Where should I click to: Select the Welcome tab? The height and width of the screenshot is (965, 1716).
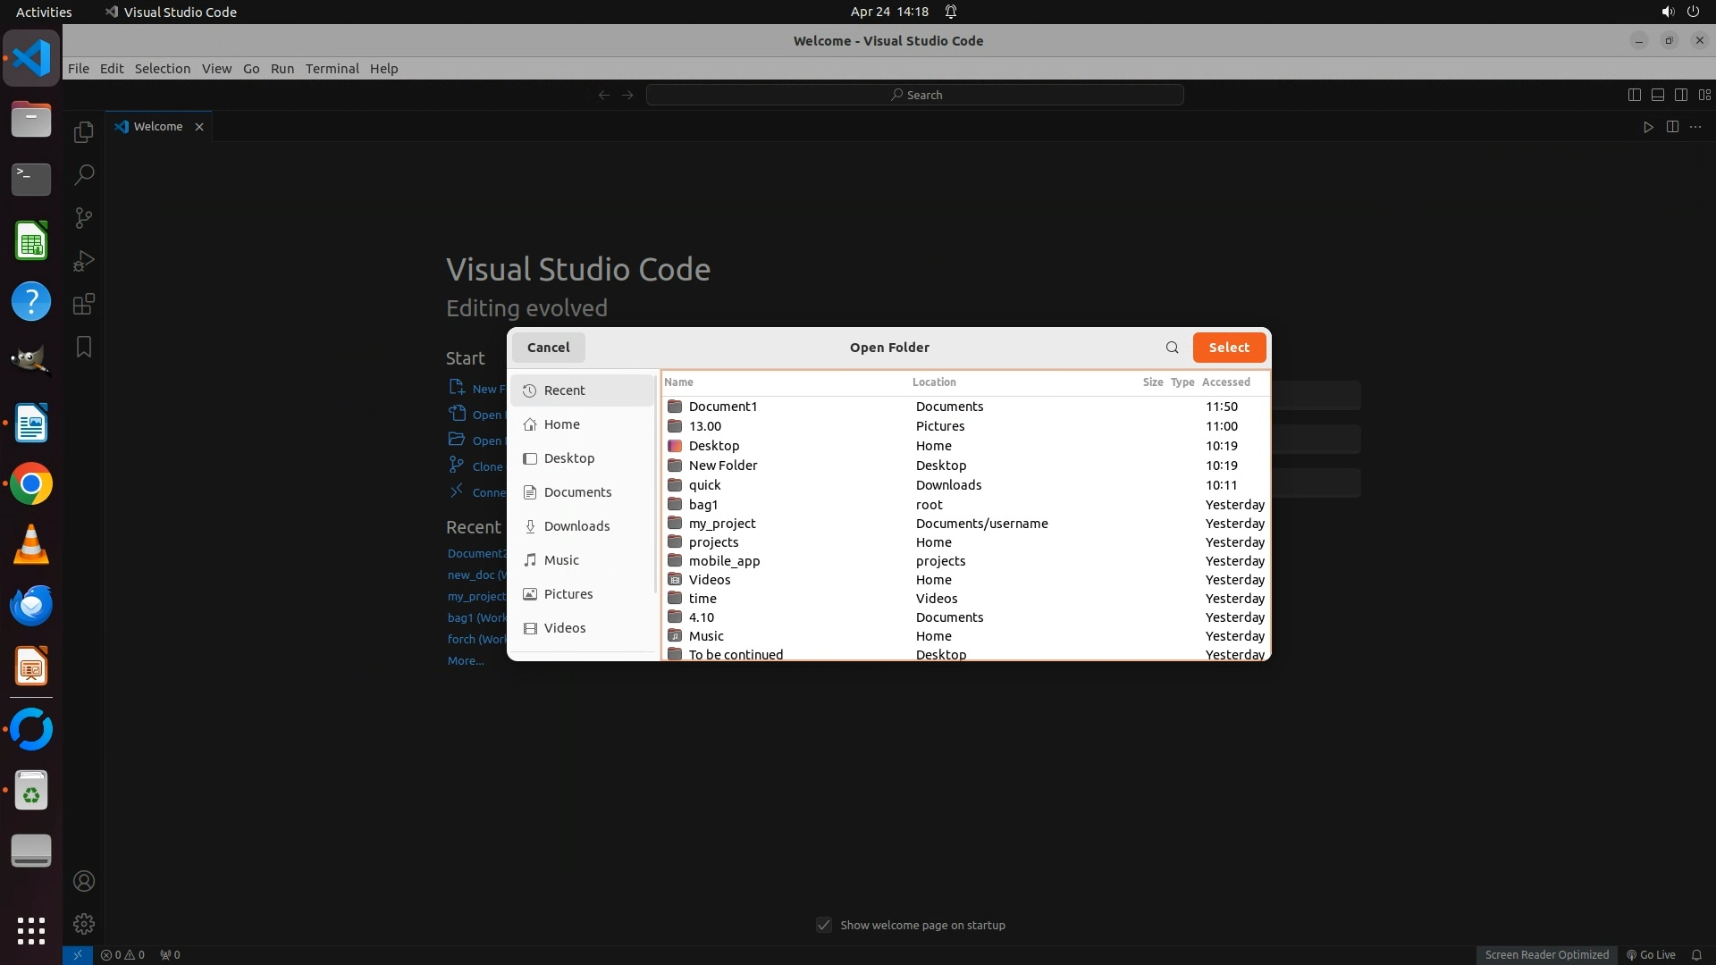coord(158,127)
